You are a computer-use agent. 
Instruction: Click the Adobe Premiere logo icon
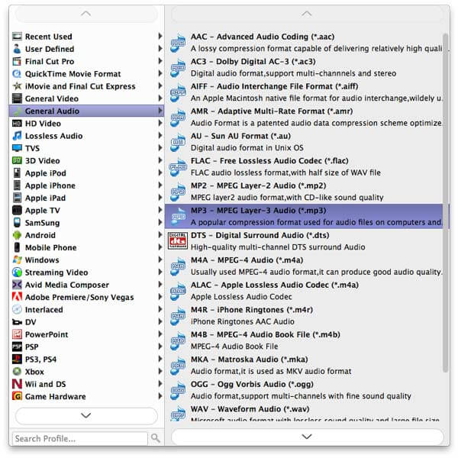(x=17, y=297)
